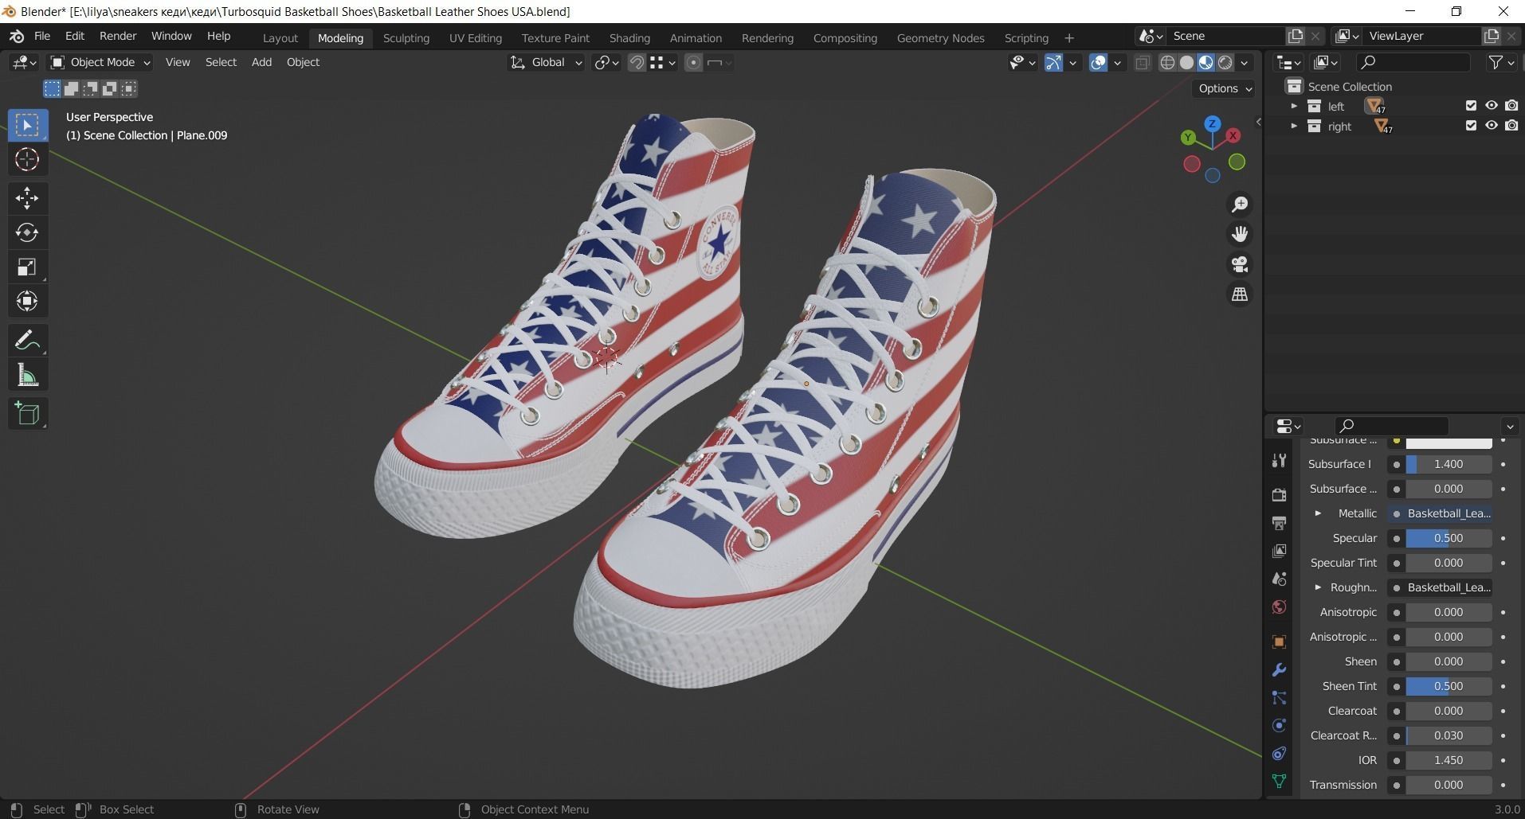Image resolution: width=1525 pixels, height=819 pixels.
Task: Select the Transform tool
Action: tap(27, 301)
